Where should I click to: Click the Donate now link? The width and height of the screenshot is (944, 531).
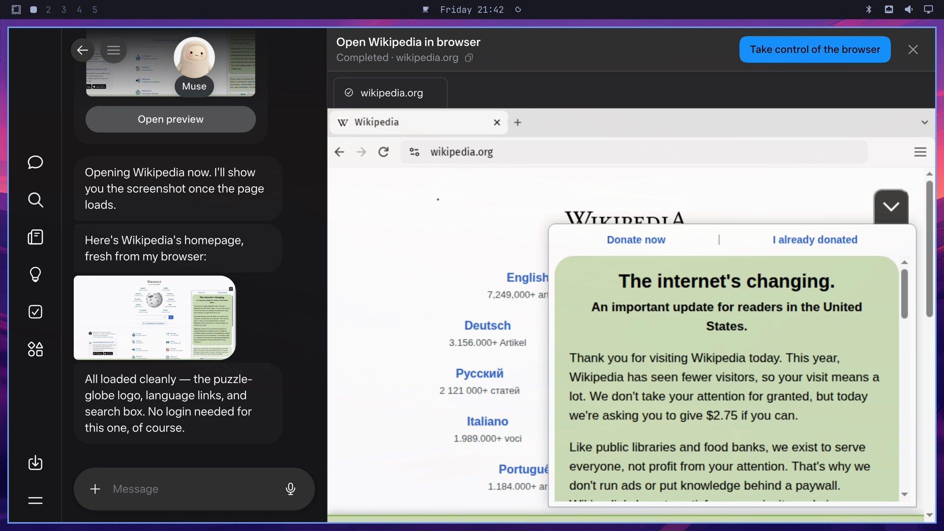pos(636,239)
